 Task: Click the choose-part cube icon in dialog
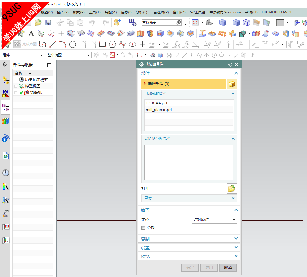(x=232, y=84)
